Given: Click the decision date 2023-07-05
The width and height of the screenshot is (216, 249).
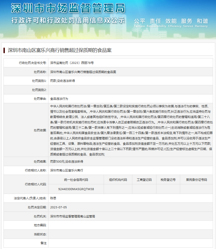Looking at the screenshot, I should click(x=58, y=207).
